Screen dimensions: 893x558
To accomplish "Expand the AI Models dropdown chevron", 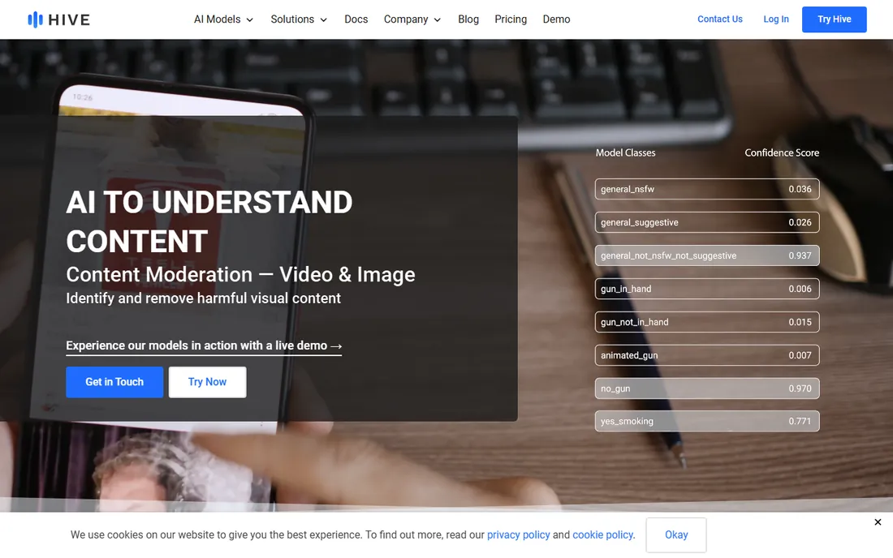I will pyautogui.click(x=249, y=20).
